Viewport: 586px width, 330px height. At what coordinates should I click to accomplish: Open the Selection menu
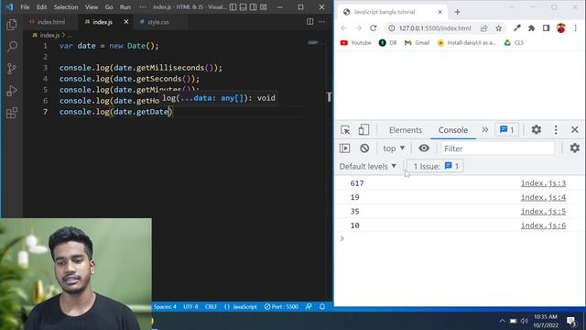coord(66,7)
